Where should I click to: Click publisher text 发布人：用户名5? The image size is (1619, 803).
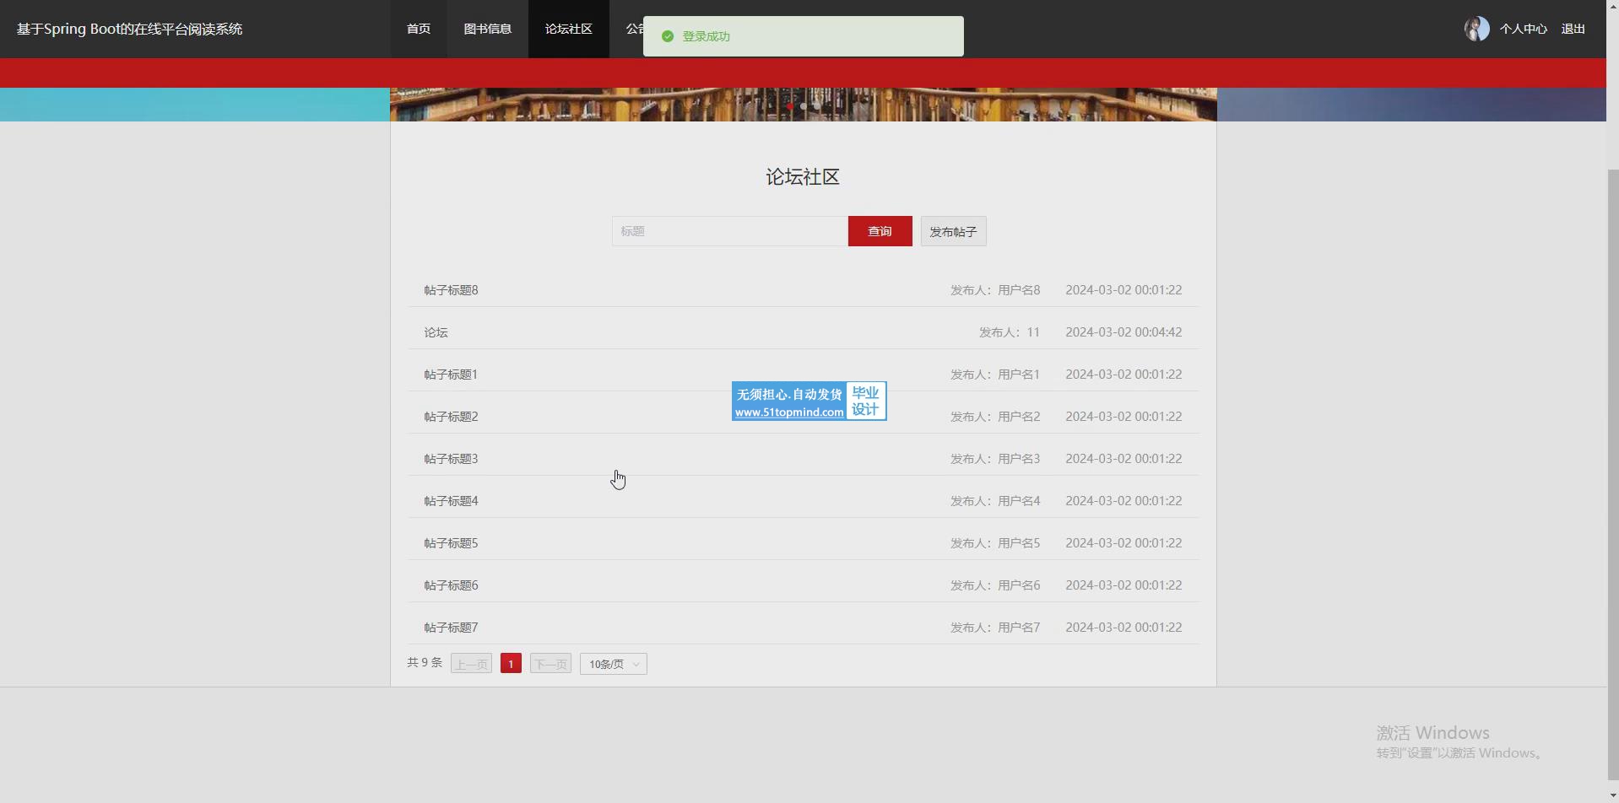(995, 543)
